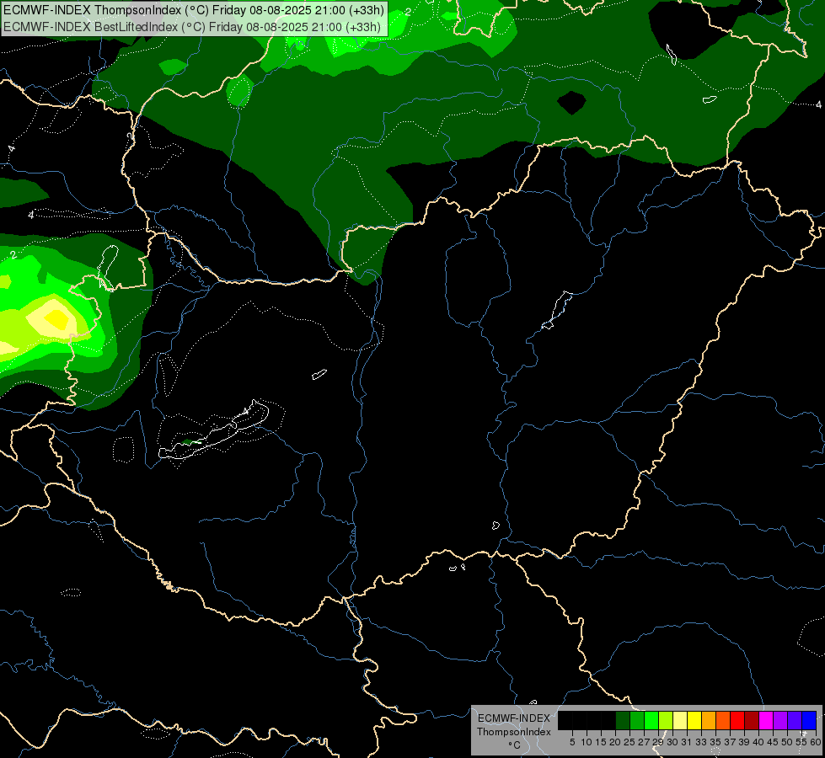This screenshot has height=758, width=825.
Task: Click the purple 45–50 legend swatch
Action: [x=780, y=720]
